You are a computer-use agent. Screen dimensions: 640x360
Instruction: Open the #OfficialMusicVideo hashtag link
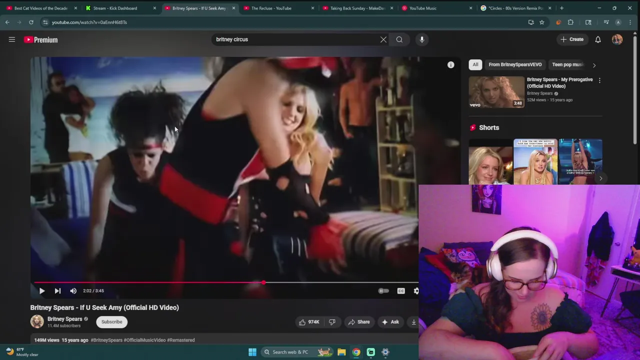tap(144, 340)
